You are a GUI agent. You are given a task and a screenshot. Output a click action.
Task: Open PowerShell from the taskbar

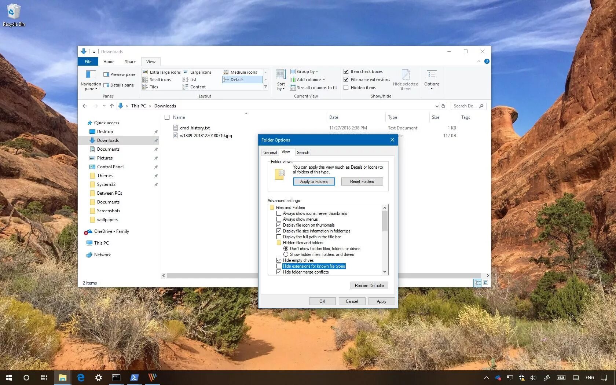click(x=134, y=377)
